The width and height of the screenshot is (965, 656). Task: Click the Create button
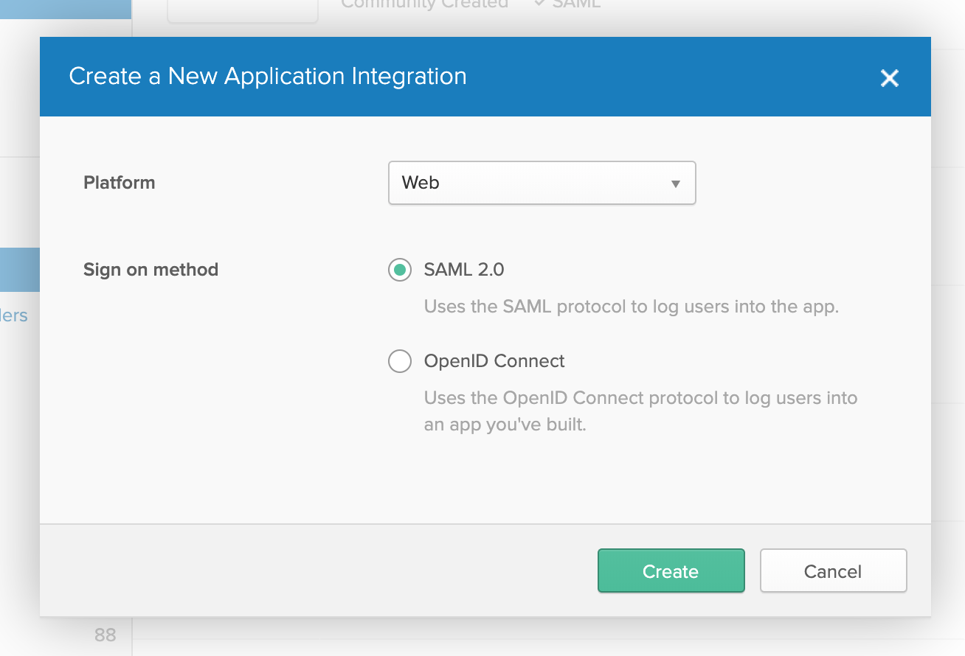[x=671, y=570]
